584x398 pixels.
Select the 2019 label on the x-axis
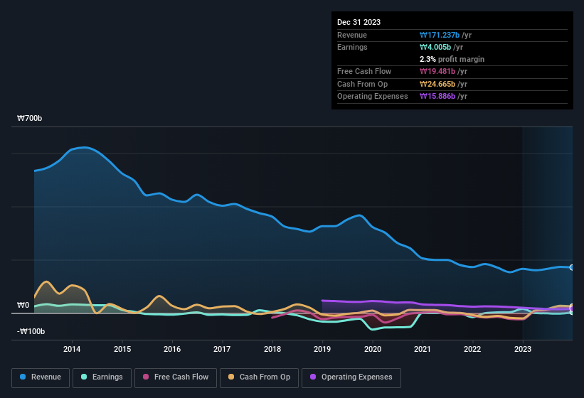pyautogui.click(x=322, y=348)
